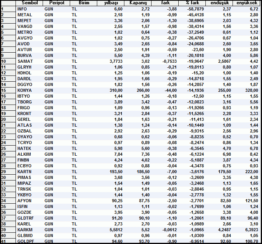Click the enyüksek column header

point(246,3)
